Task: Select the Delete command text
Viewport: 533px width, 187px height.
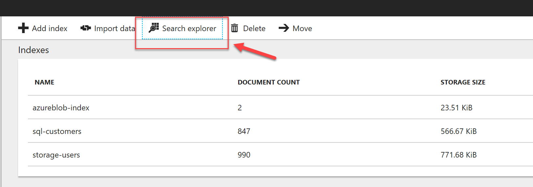Action: (x=254, y=28)
